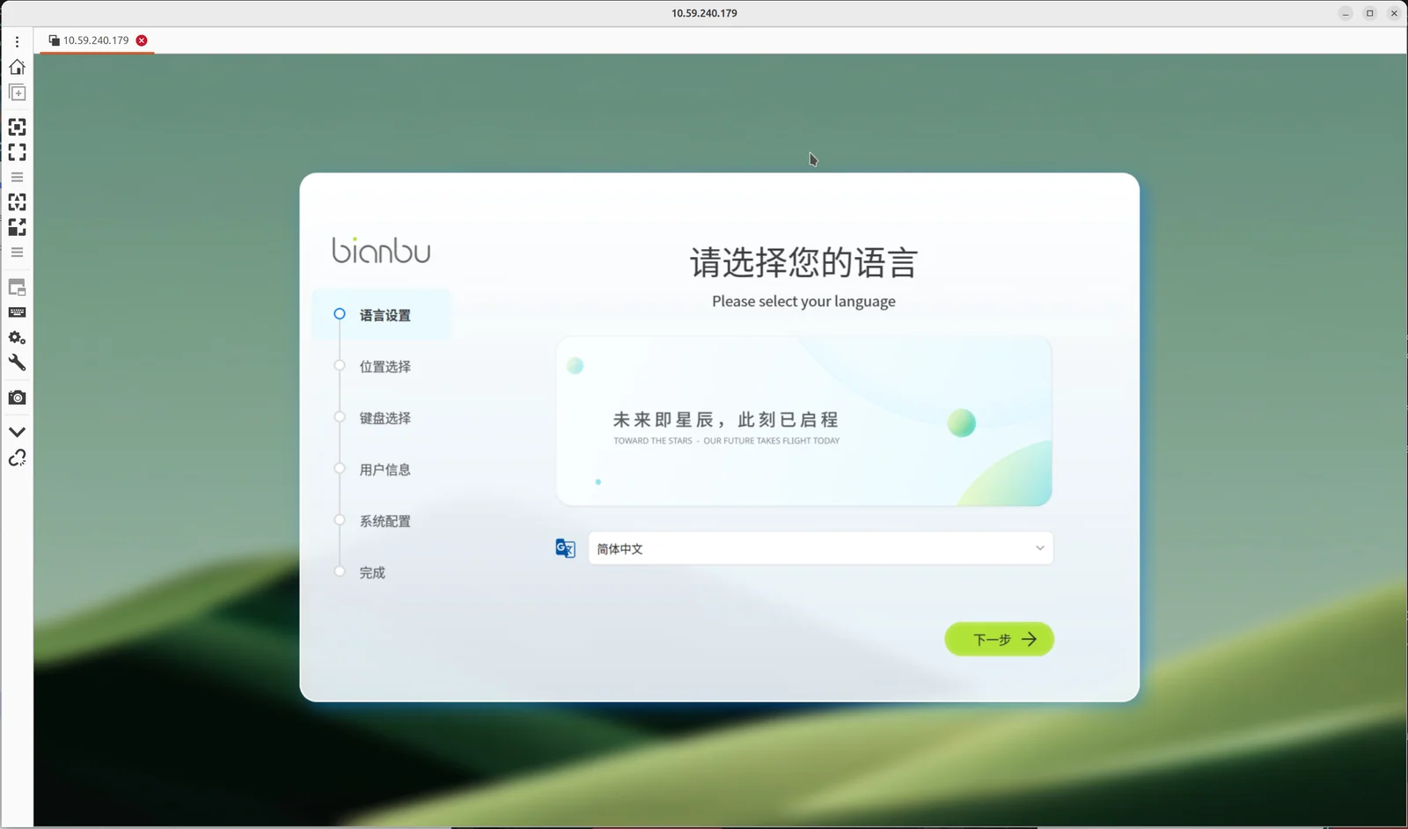The width and height of the screenshot is (1408, 829).
Task: Open the three-dot menu in sidebar
Action: 17,41
